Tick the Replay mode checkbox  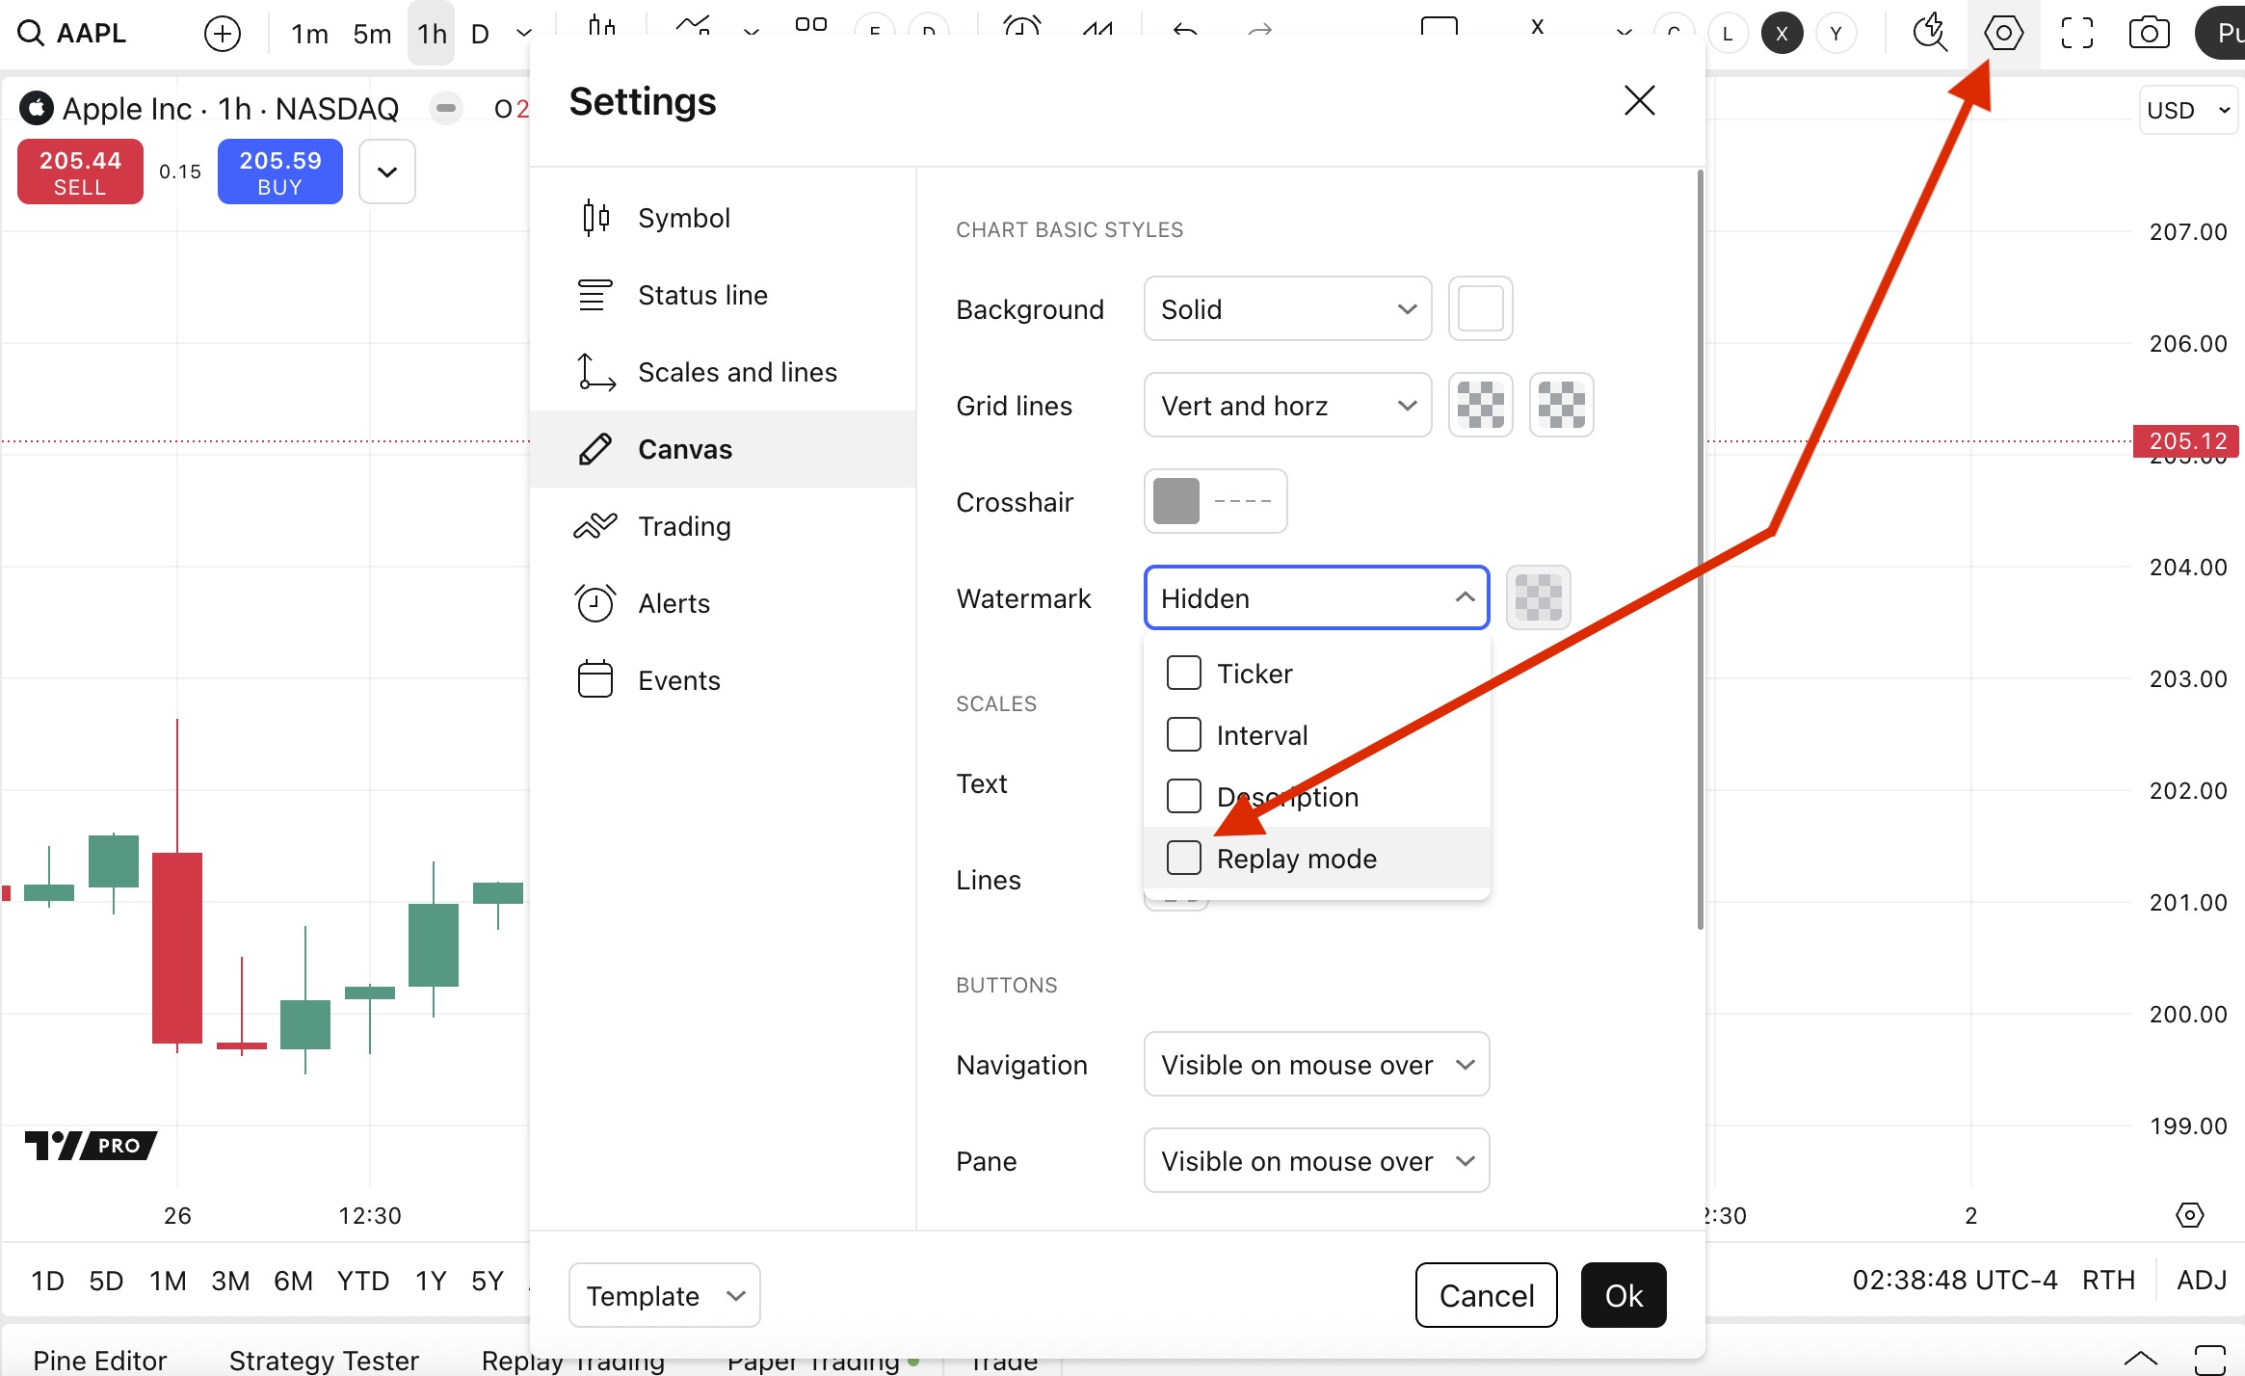pyautogui.click(x=1183, y=858)
